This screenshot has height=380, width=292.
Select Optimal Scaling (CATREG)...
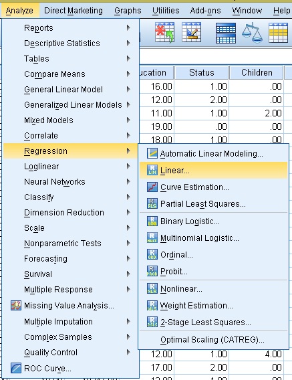[214, 340]
